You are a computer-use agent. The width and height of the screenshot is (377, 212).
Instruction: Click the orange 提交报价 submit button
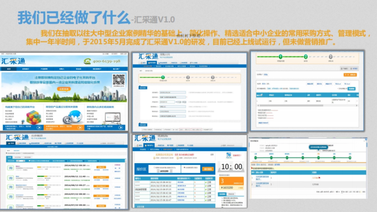tap(207, 169)
